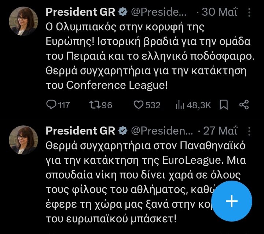Tap verified badge on the 30 Μαΐ tweet
The image size is (264, 234).
click(123, 12)
